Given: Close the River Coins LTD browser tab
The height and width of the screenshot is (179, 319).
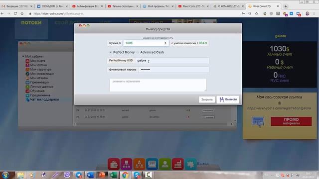Looking at the screenshot, I should tap(278, 6).
